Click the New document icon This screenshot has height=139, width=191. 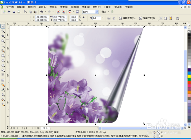click(x=4, y=12)
